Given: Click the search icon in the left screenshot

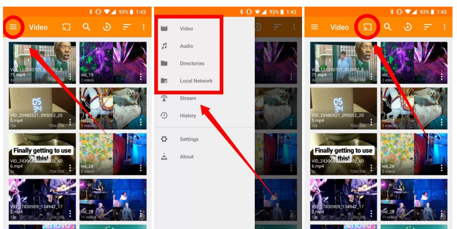Looking at the screenshot, I should click(87, 27).
